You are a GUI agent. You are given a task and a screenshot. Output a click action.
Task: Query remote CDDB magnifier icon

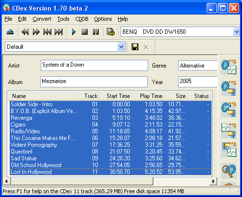(229, 171)
